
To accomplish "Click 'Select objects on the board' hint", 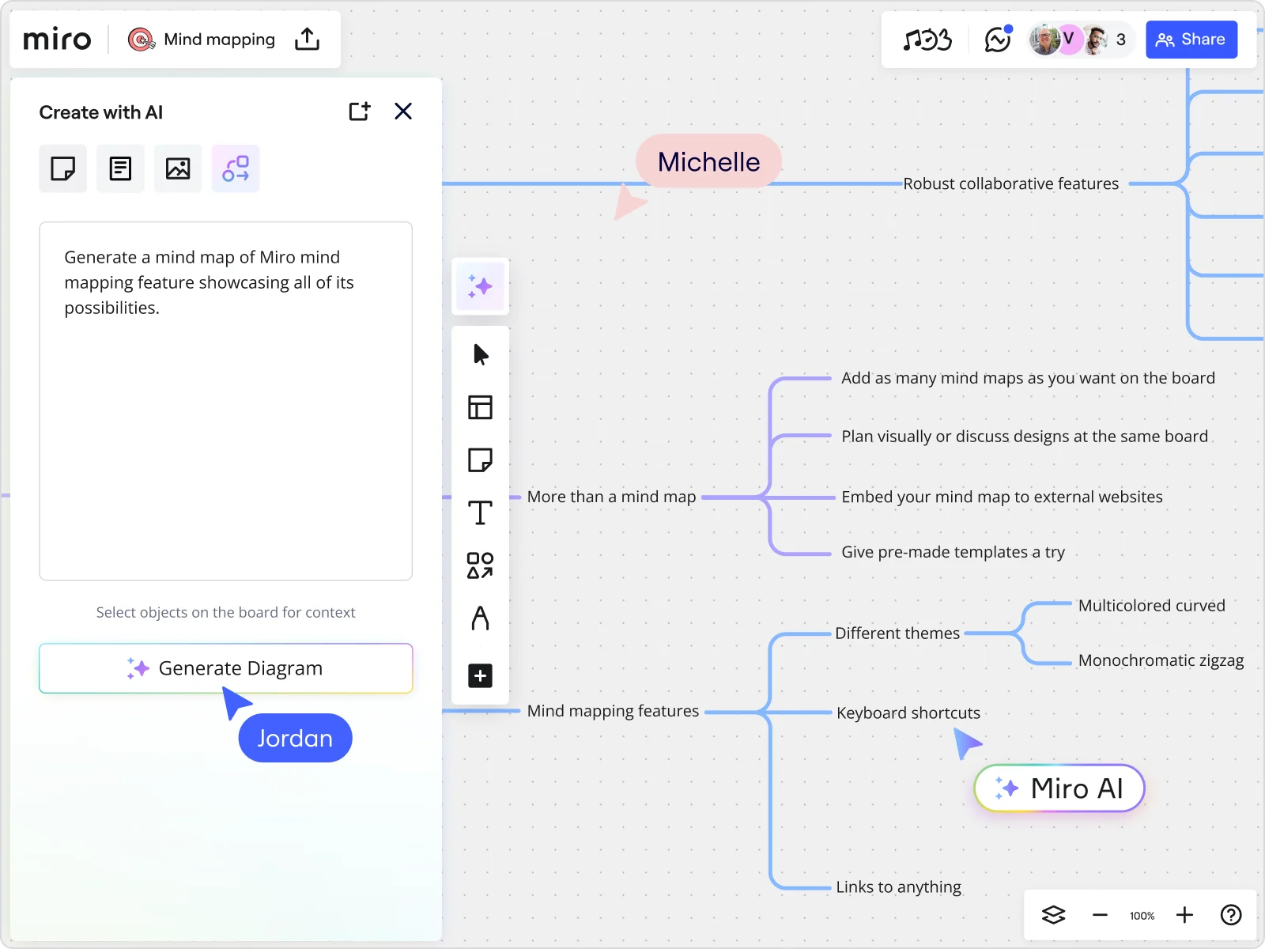I will click(225, 612).
